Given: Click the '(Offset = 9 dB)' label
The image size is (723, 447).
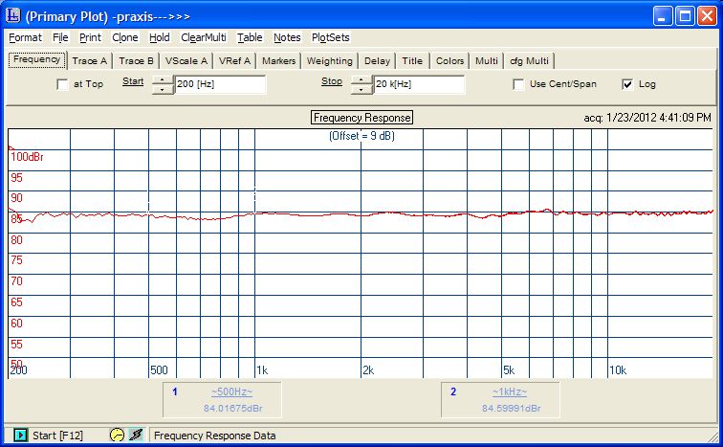Looking at the screenshot, I should point(361,136).
